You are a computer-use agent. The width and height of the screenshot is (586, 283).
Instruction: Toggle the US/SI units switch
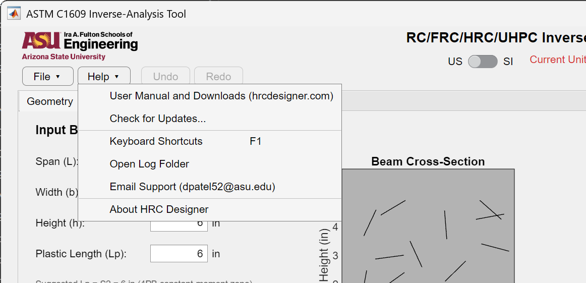483,62
